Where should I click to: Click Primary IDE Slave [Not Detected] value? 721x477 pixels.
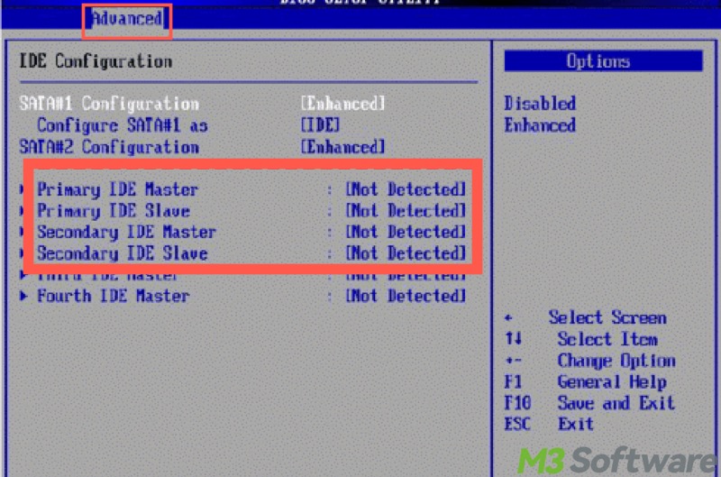click(406, 211)
